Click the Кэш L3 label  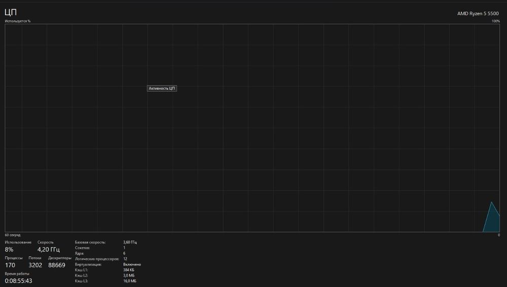tap(82, 281)
